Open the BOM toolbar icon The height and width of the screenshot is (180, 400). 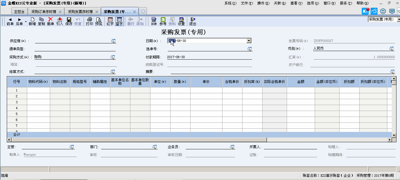tap(154, 21)
